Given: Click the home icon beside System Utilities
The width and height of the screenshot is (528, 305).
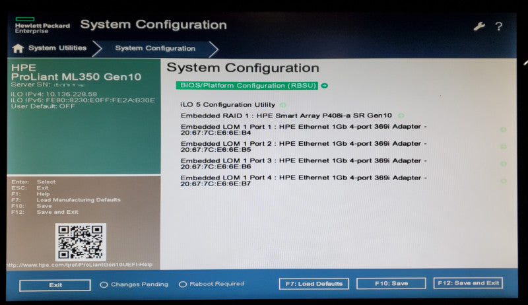Looking at the screenshot, I should [18, 48].
